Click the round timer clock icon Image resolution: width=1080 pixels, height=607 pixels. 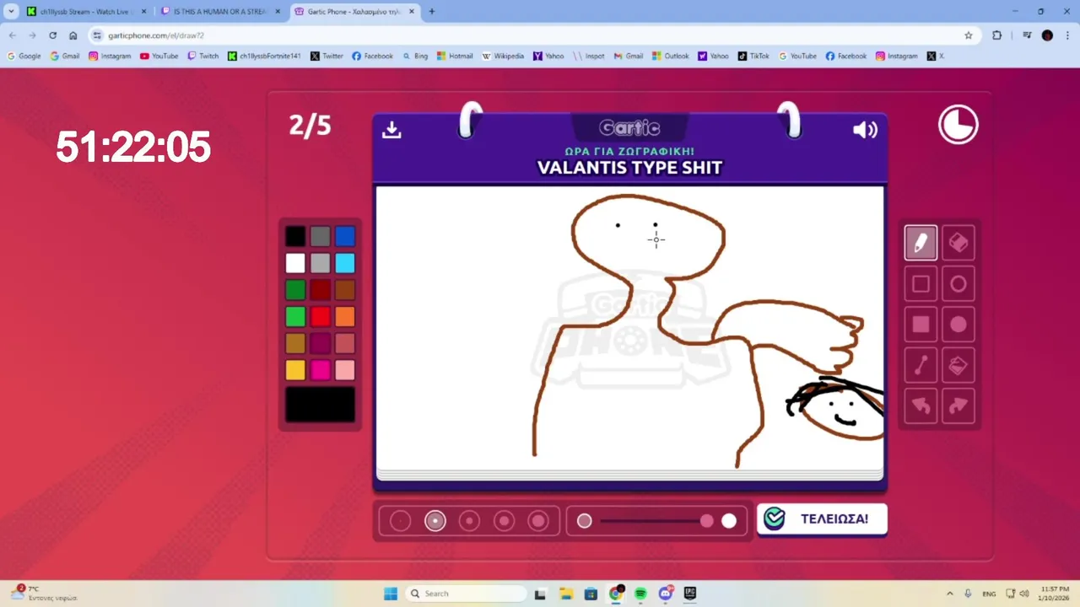coord(958,126)
